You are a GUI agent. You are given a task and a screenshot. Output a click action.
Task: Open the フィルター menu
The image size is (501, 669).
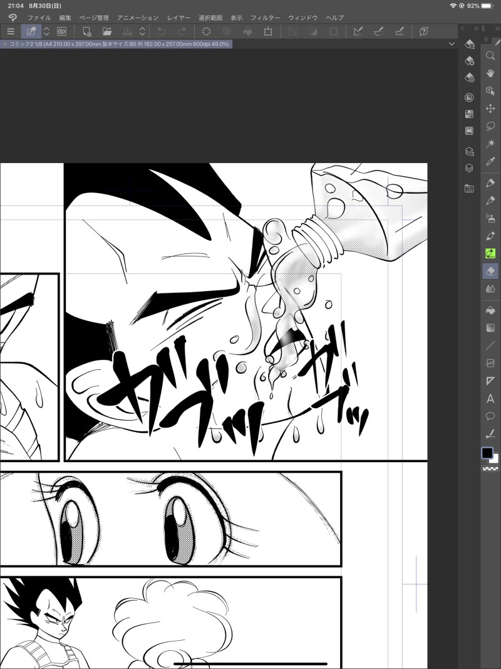pos(265,18)
